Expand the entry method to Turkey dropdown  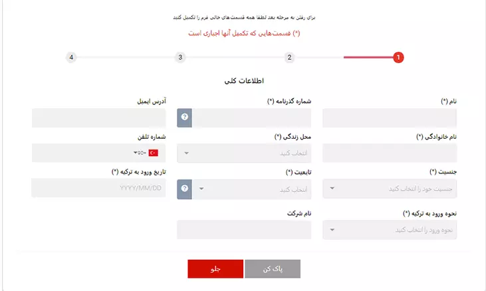[389, 230]
